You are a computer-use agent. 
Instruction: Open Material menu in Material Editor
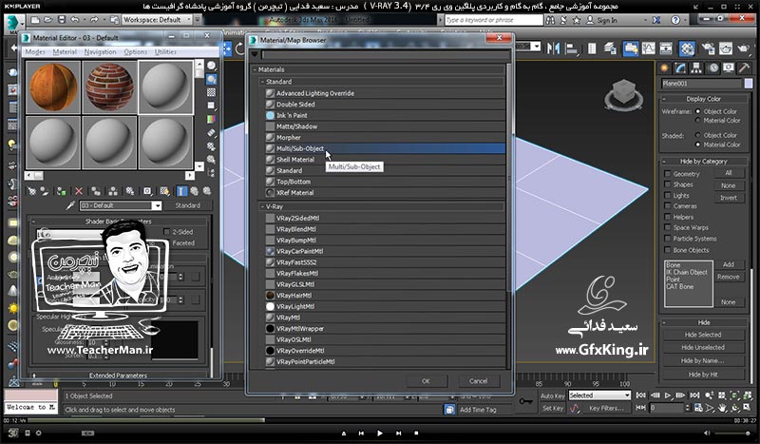click(x=65, y=52)
